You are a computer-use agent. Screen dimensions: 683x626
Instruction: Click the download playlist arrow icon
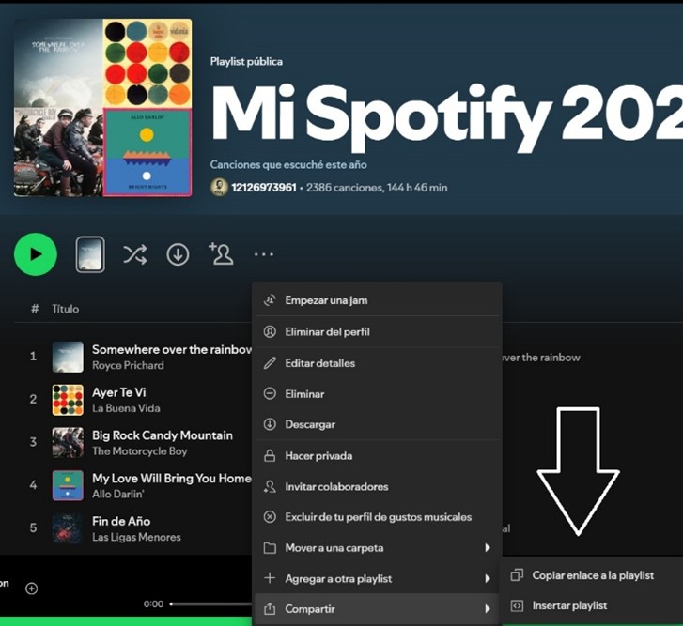pyautogui.click(x=178, y=254)
